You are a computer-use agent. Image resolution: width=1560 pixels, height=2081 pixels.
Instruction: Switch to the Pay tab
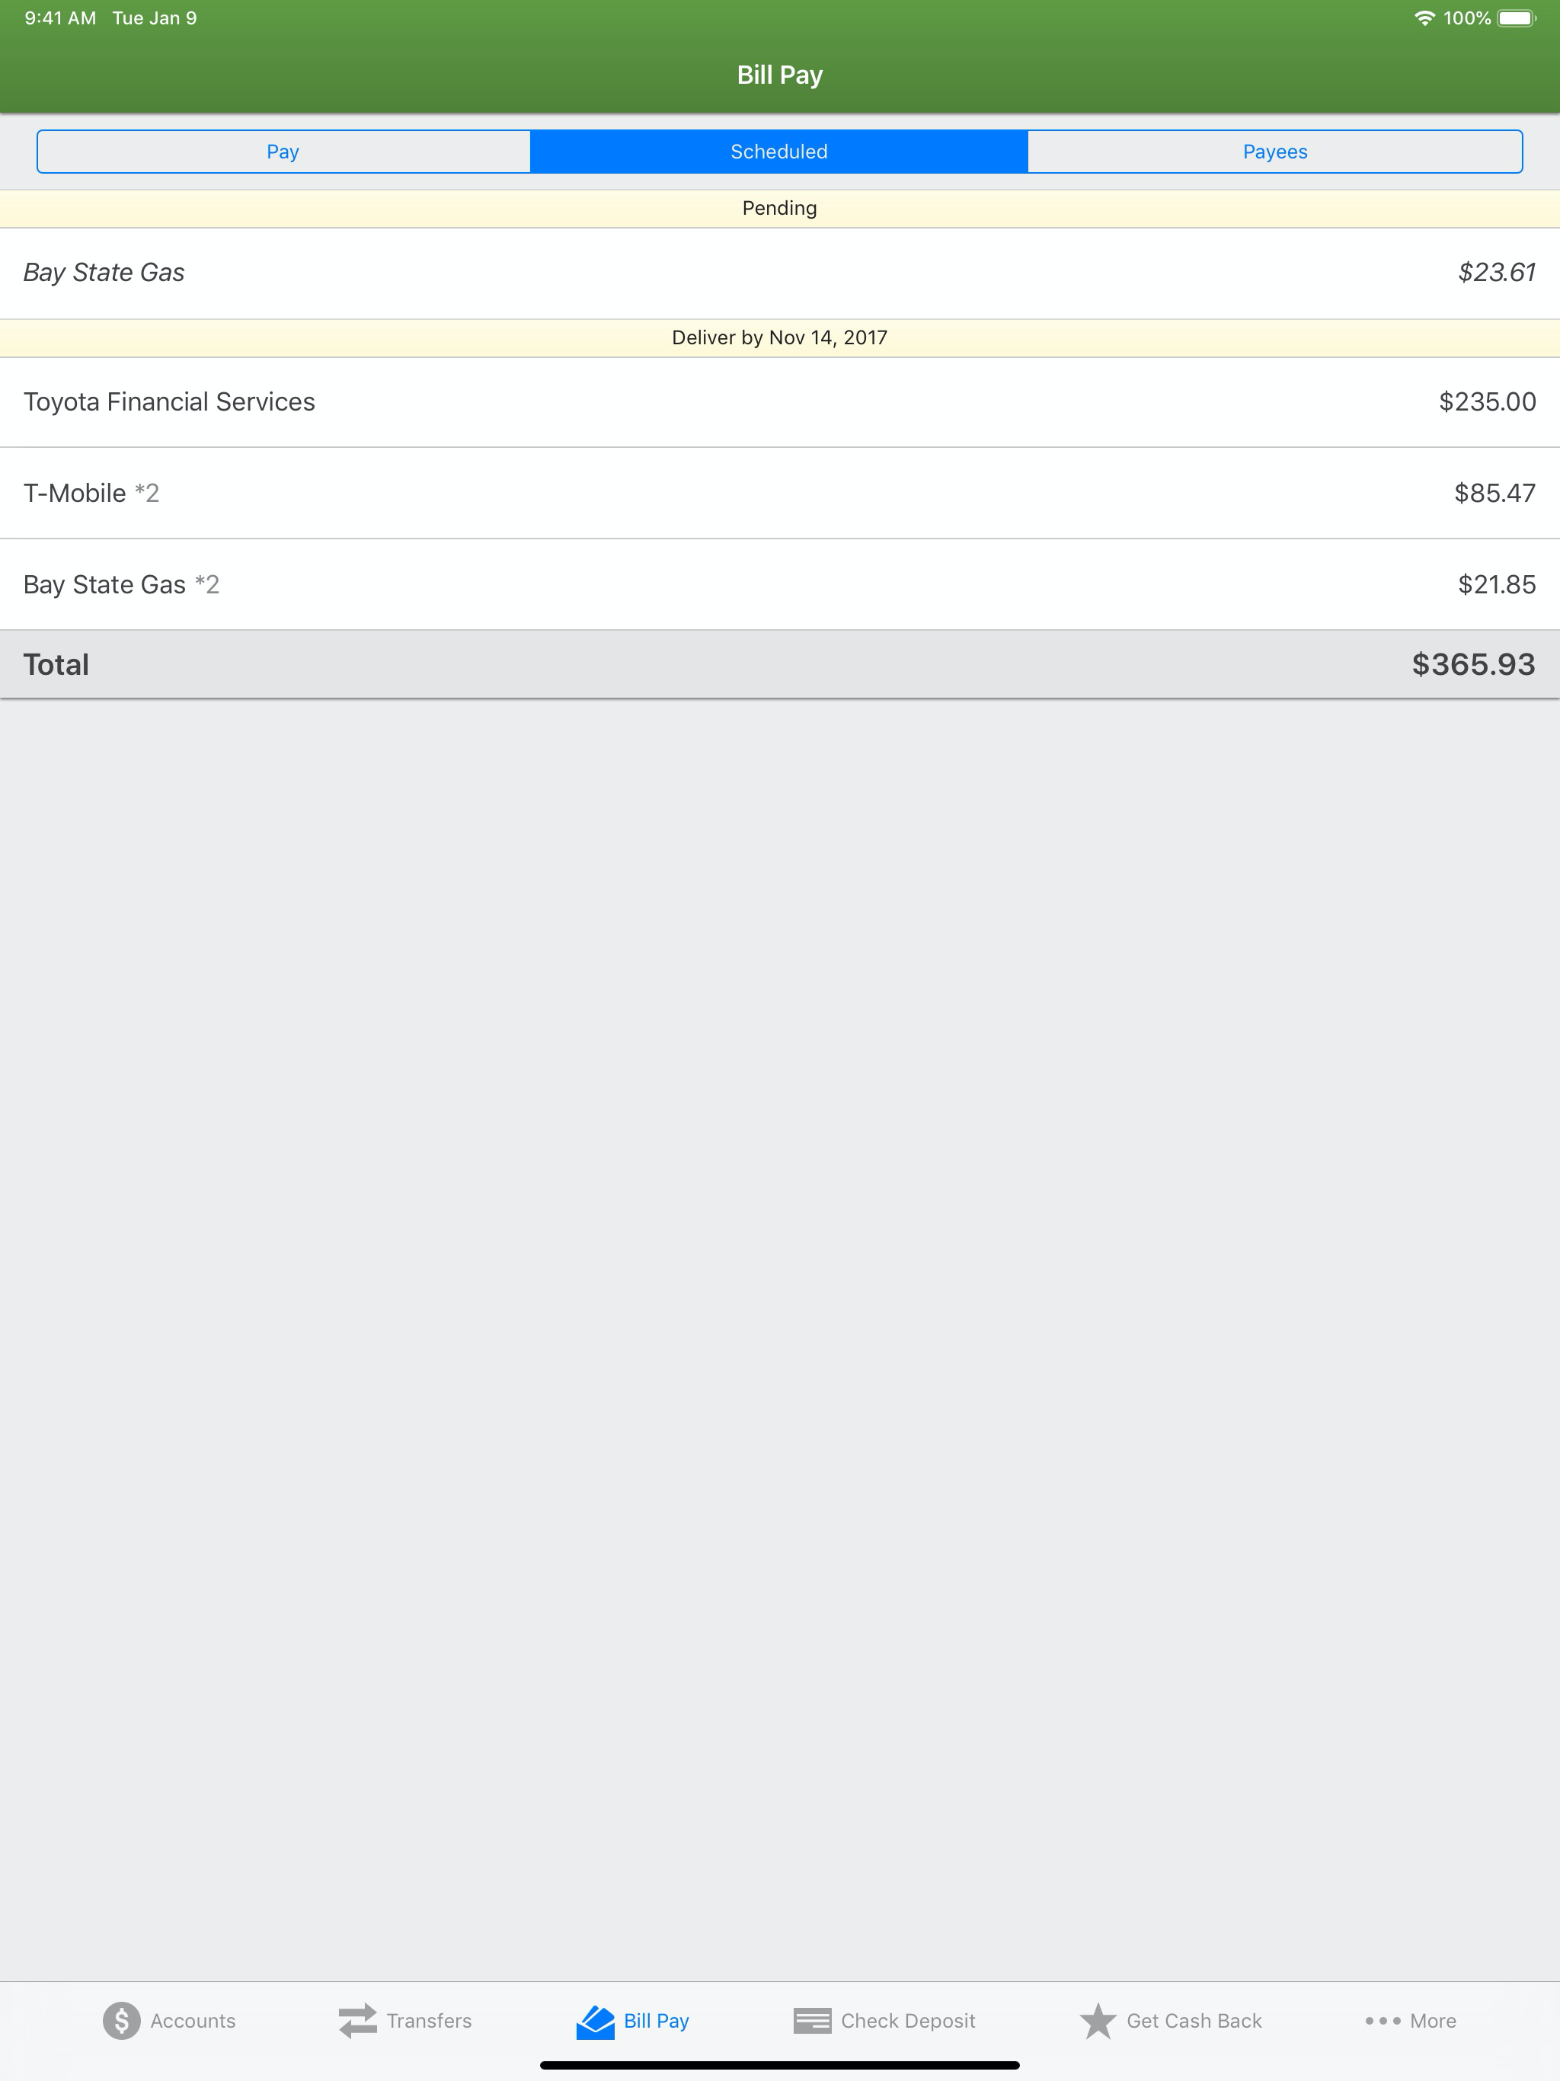pos(283,152)
